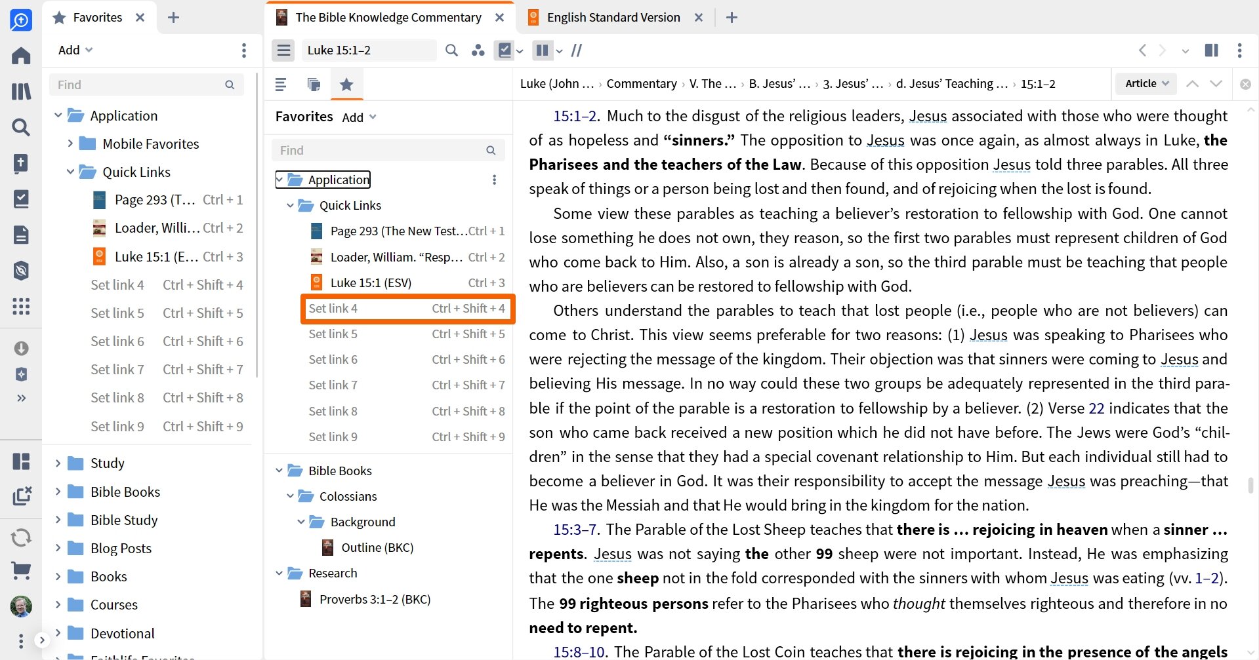Open the Add dropdown beside Favorites heading
Screen dimensions: 1259x660
[359, 117]
